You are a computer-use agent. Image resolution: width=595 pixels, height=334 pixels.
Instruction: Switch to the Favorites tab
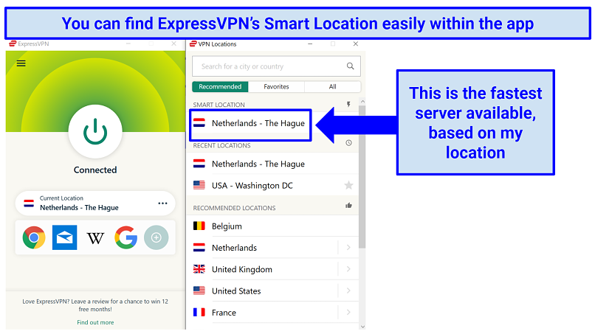[276, 86]
